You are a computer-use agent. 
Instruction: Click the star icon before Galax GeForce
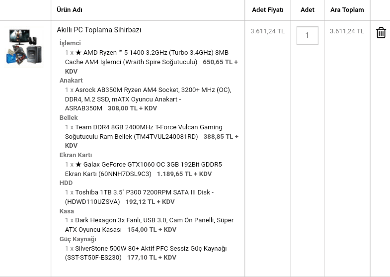[78, 165]
